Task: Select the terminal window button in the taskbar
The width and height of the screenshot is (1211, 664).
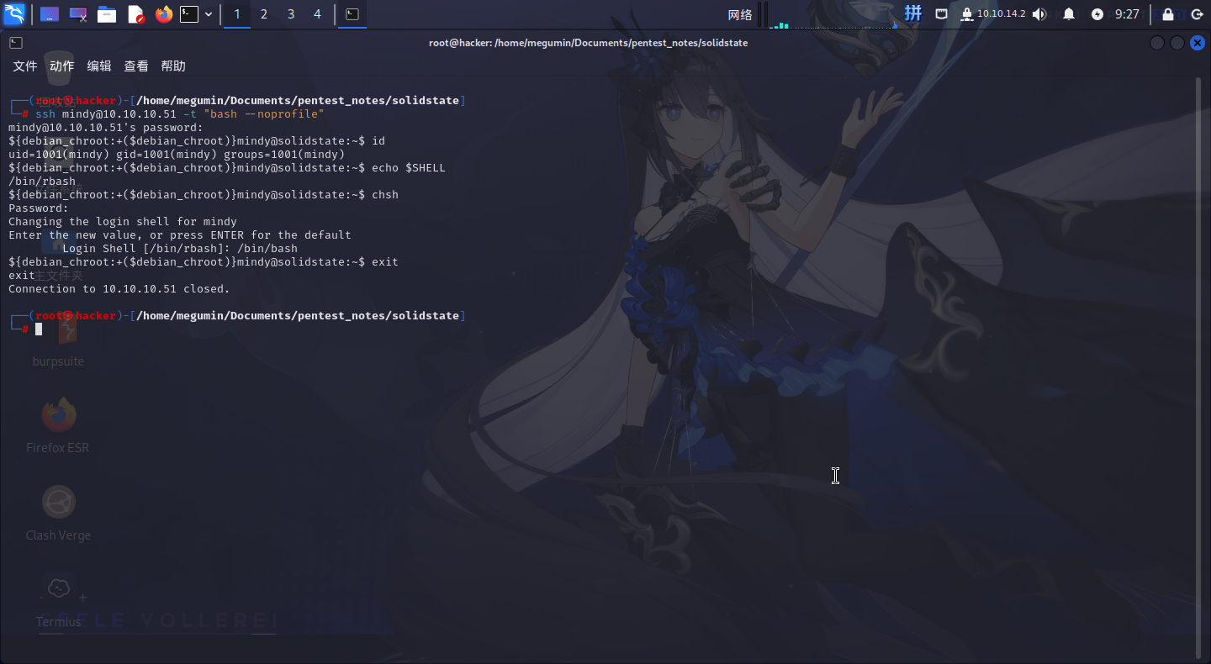Action: (x=352, y=14)
